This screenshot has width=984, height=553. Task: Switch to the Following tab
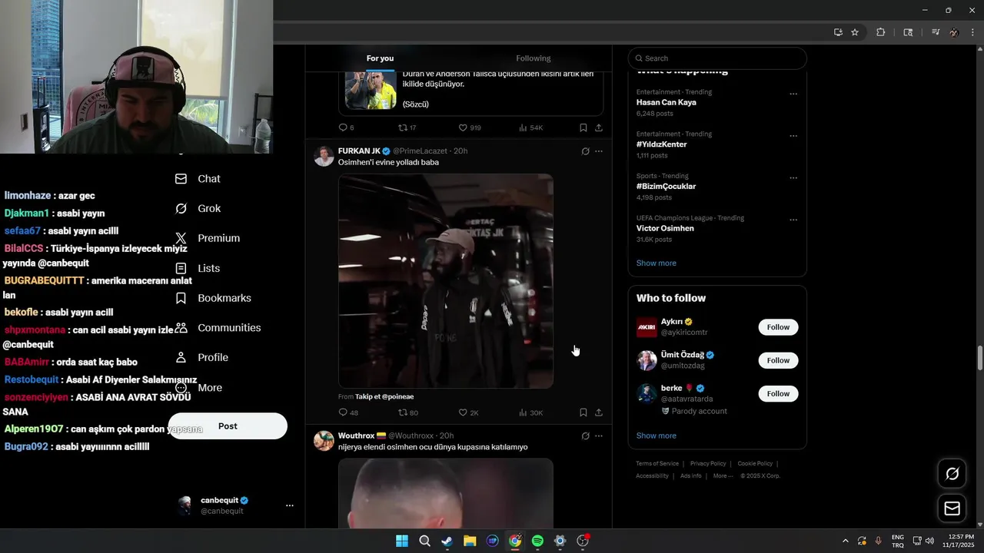click(534, 58)
